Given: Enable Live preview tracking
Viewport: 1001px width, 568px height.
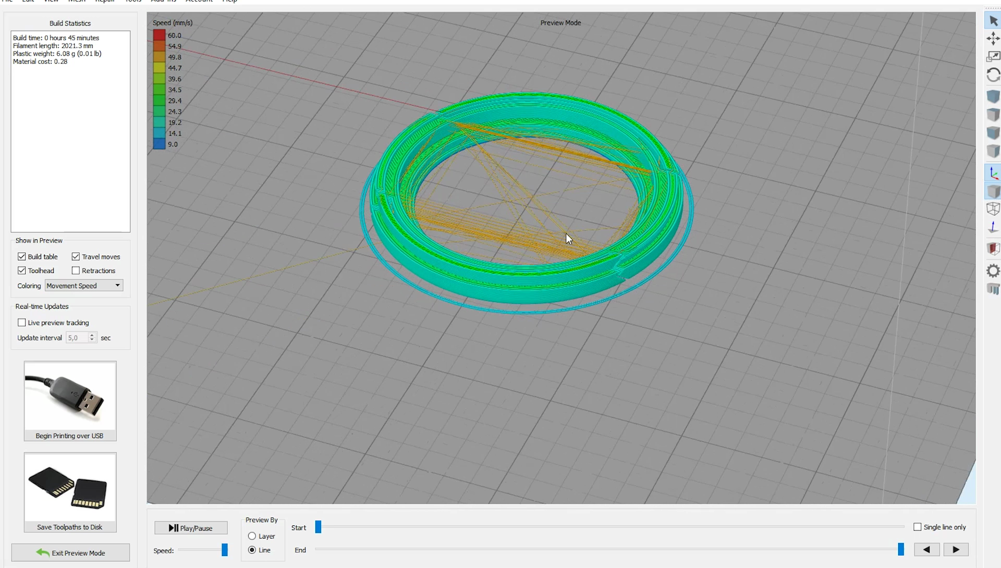Looking at the screenshot, I should pos(22,323).
